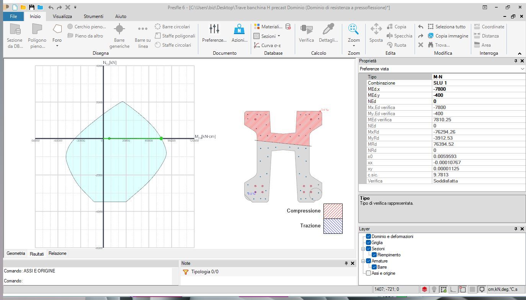The image size is (526, 300).
Task: Enable the Assi e origine layer
Action: (x=369, y=273)
